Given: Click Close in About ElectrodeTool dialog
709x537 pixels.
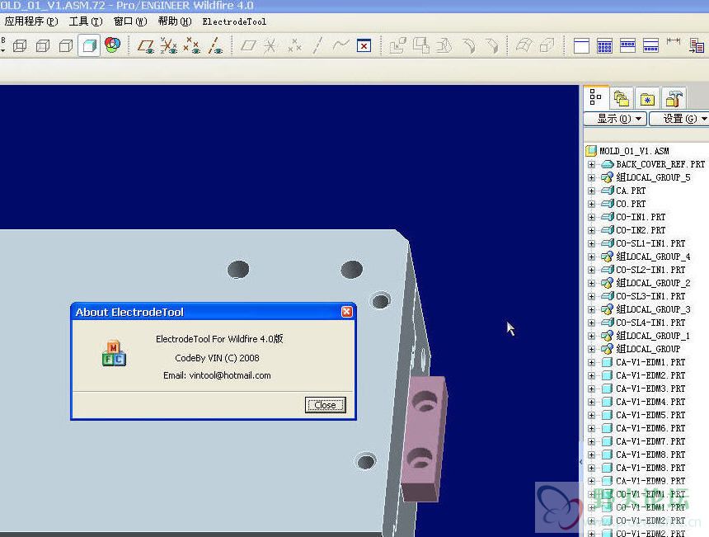Looking at the screenshot, I should [325, 405].
